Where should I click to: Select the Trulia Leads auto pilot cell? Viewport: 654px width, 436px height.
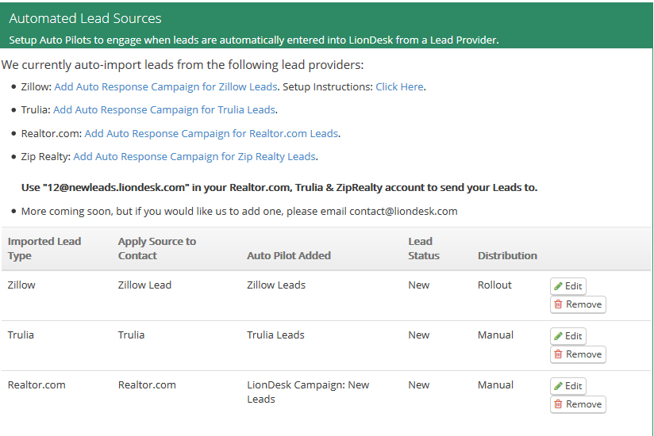pyautogui.click(x=275, y=335)
